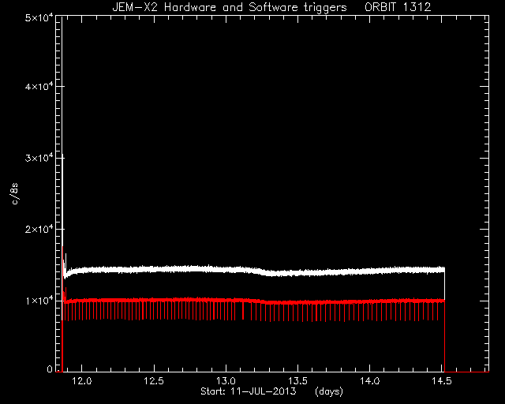Click the 1×10⁴ y-axis tick label

(39, 301)
